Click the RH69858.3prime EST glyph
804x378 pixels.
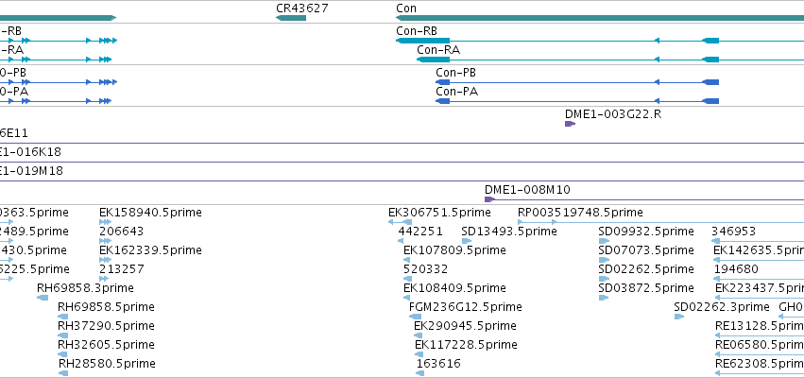43,298
